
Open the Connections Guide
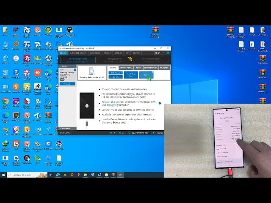pyautogui.click(x=151, y=60)
